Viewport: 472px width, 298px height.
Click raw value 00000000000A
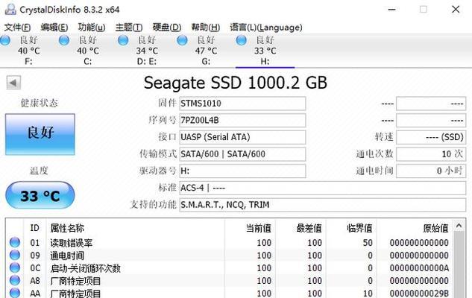(x=419, y=268)
